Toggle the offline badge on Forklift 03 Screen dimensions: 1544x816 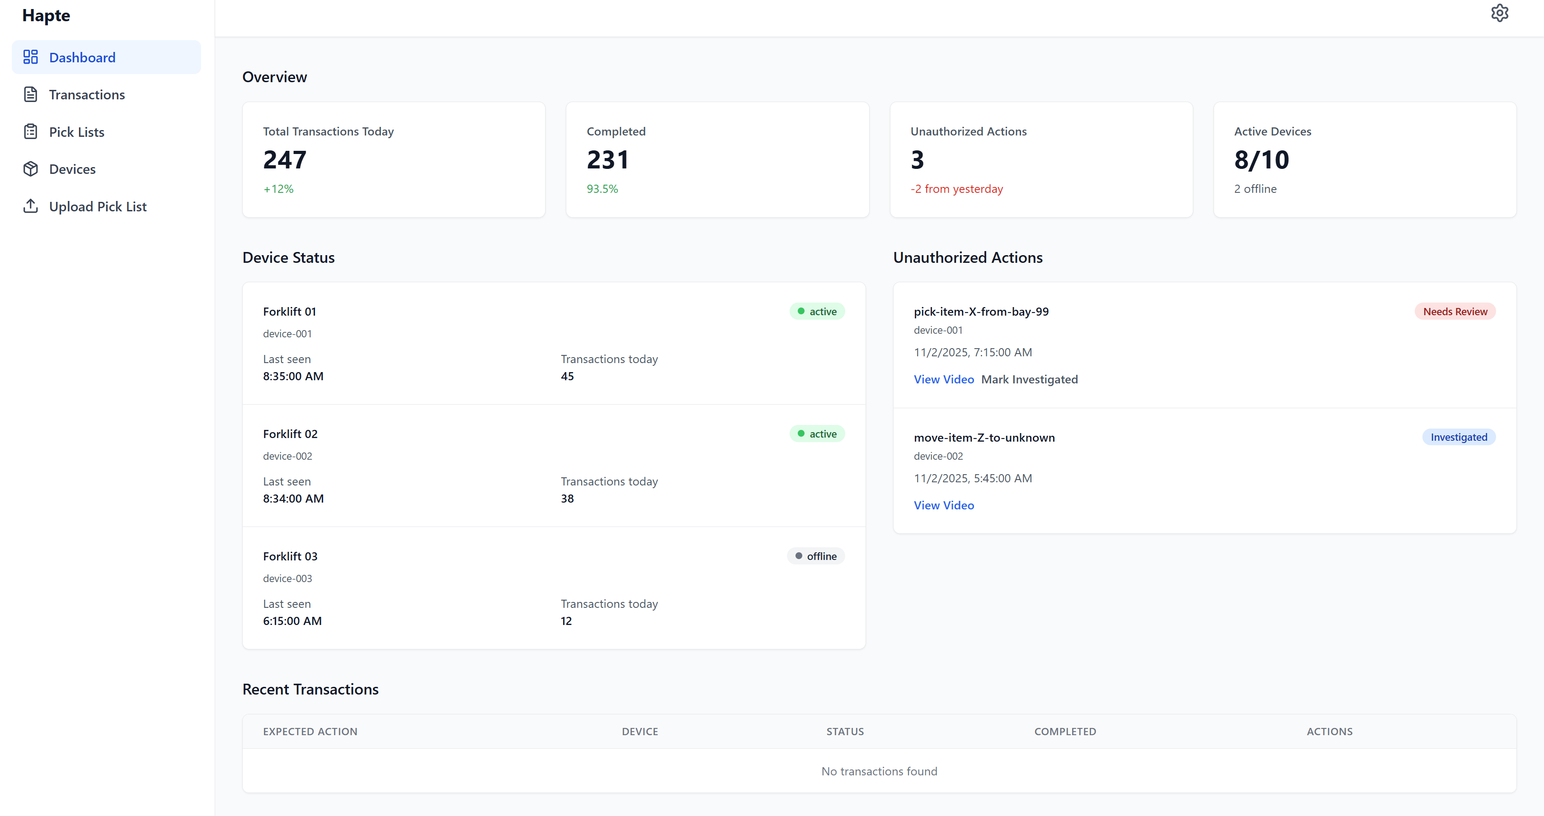coord(816,555)
